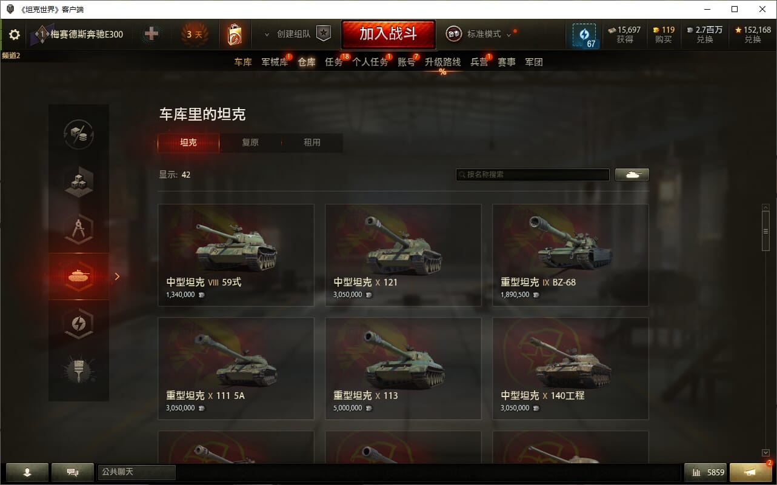The image size is (777, 485).
Task: Open the 兵营 menu item
Action: 479,62
